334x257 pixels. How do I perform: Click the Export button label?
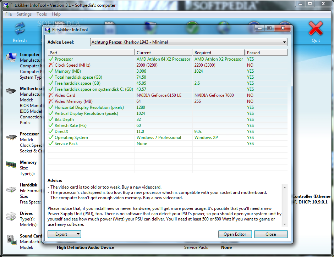61,234
